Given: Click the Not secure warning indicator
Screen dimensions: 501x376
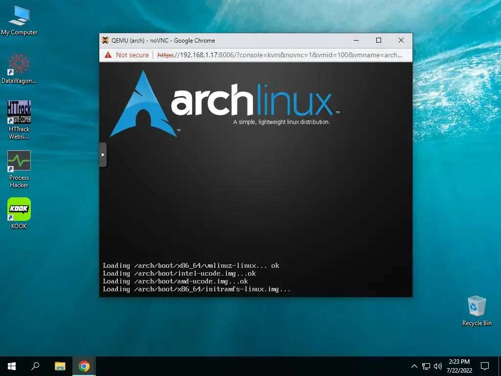Looking at the screenshot, I should 127,55.
